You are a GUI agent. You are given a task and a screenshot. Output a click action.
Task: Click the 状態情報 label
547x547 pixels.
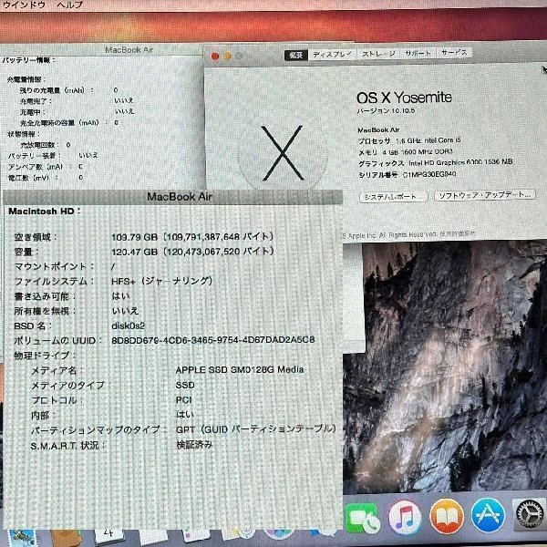[x=24, y=134]
